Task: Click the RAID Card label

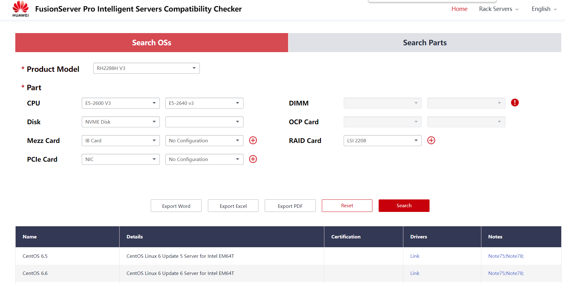Action: [305, 141]
